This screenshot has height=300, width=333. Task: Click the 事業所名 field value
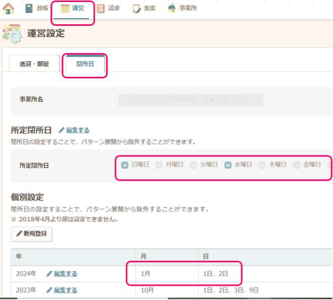coord(190,99)
